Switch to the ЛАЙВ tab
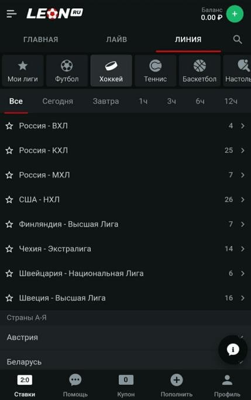The height and width of the screenshot is (400, 251). [x=116, y=40]
